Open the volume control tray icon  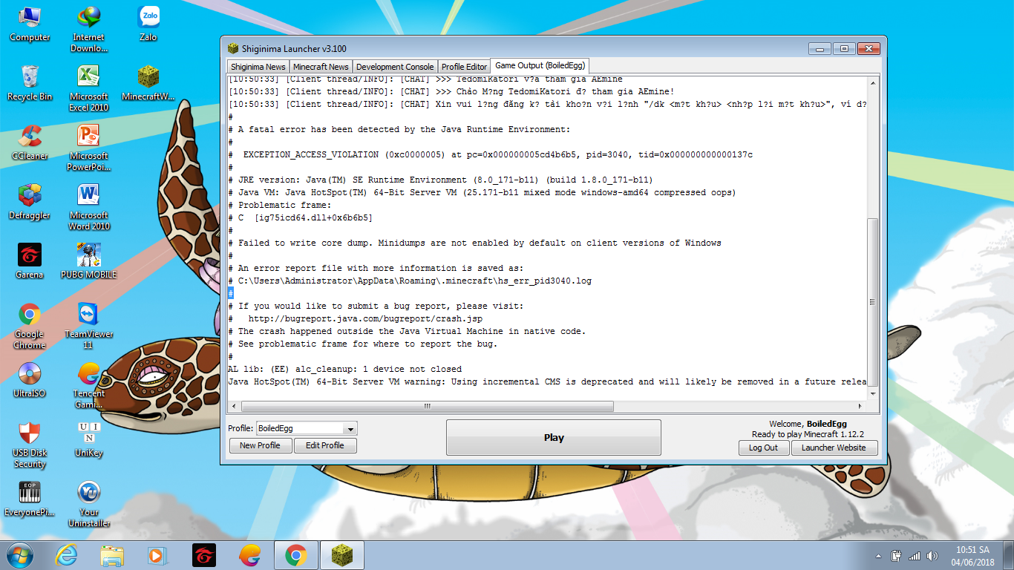[x=932, y=555]
